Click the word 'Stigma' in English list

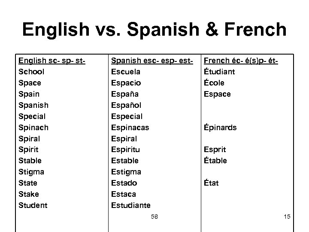pyautogui.click(x=31, y=172)
